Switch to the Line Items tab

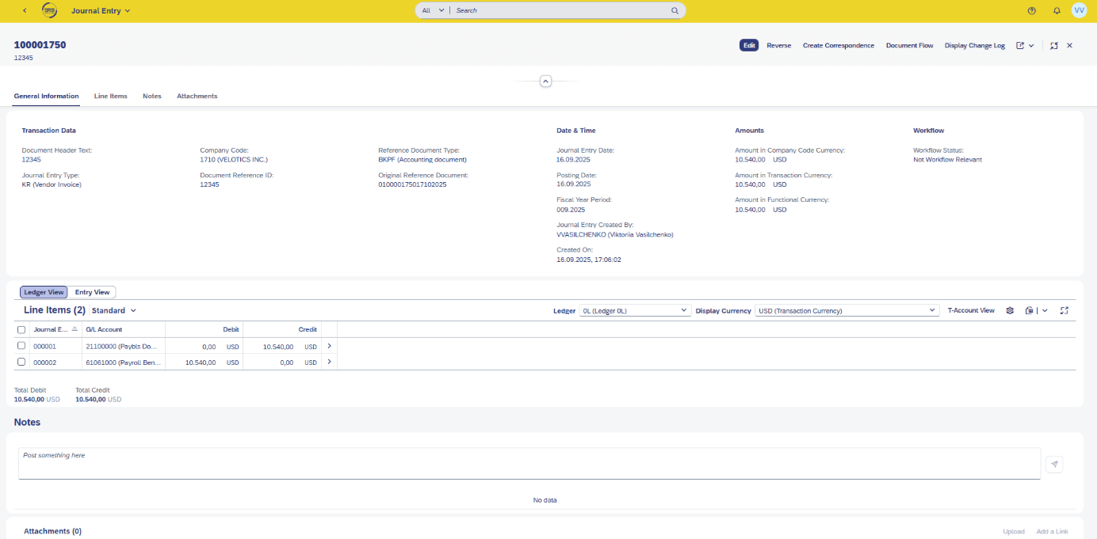(110, 97)
